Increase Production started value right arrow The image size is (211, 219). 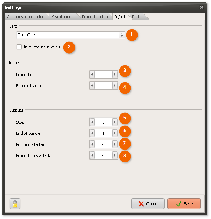[115, 155]
